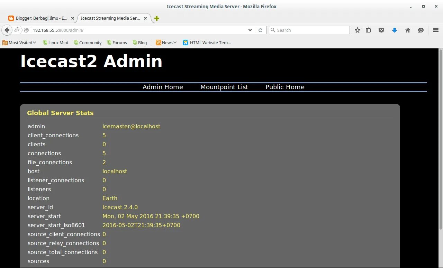Close the Icecast Streaming Media tab
This screenshot has width=443, height=268.
[x=145, y=18]
